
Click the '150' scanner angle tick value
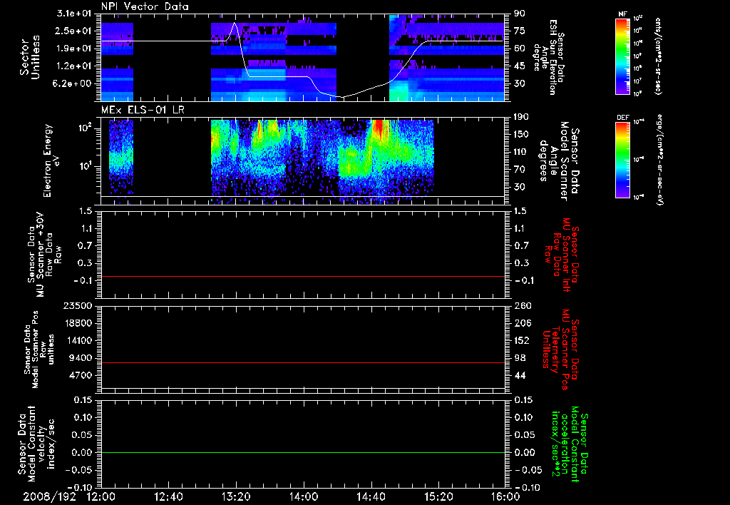coord(522,134)
